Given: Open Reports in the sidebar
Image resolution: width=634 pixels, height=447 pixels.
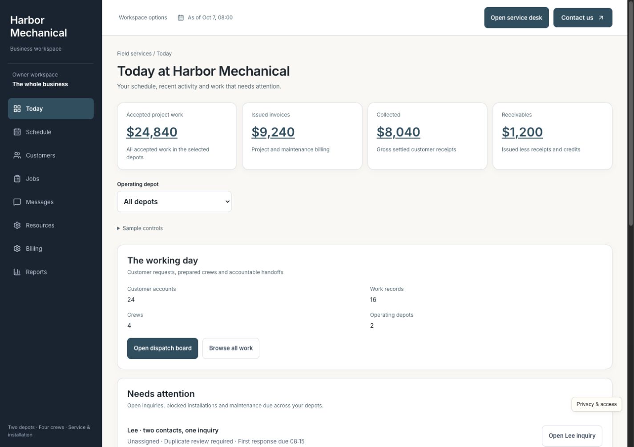Looking at the screenshot, I should (51, 272).
